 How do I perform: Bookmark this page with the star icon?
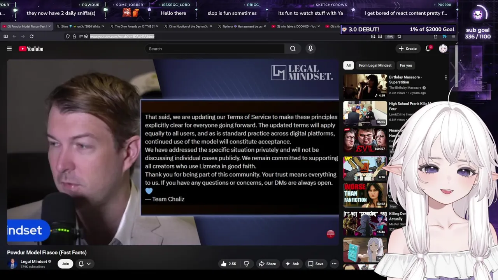pyautogui.click(x=399, y=36)
